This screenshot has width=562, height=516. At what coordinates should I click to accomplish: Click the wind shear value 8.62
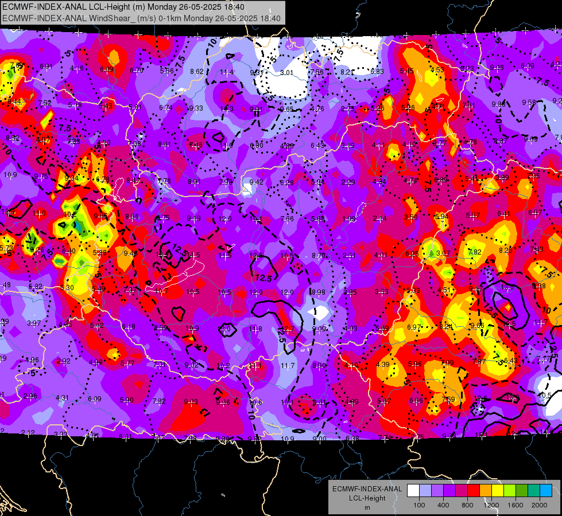coord(197,72)
